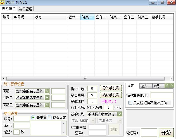Click 个QQ count input field

pyautogui.click(x=108, y=108)
